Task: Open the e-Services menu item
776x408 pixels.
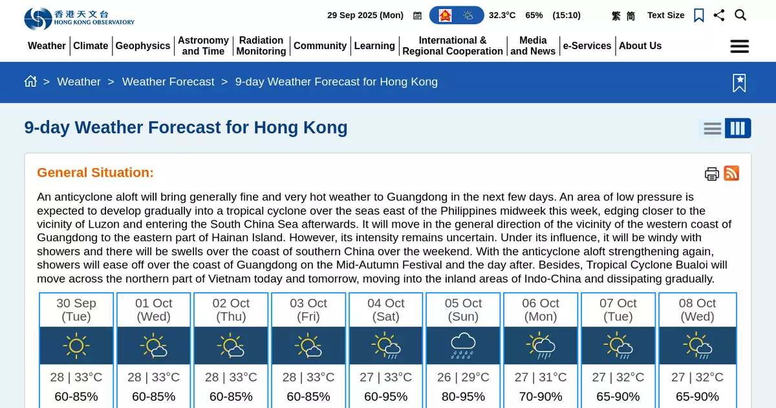Action: (587, 46)
